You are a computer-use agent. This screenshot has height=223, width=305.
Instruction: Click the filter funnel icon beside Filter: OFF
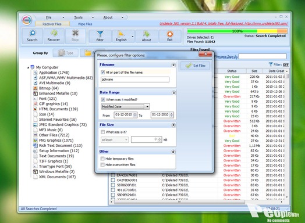click(271, 64)
